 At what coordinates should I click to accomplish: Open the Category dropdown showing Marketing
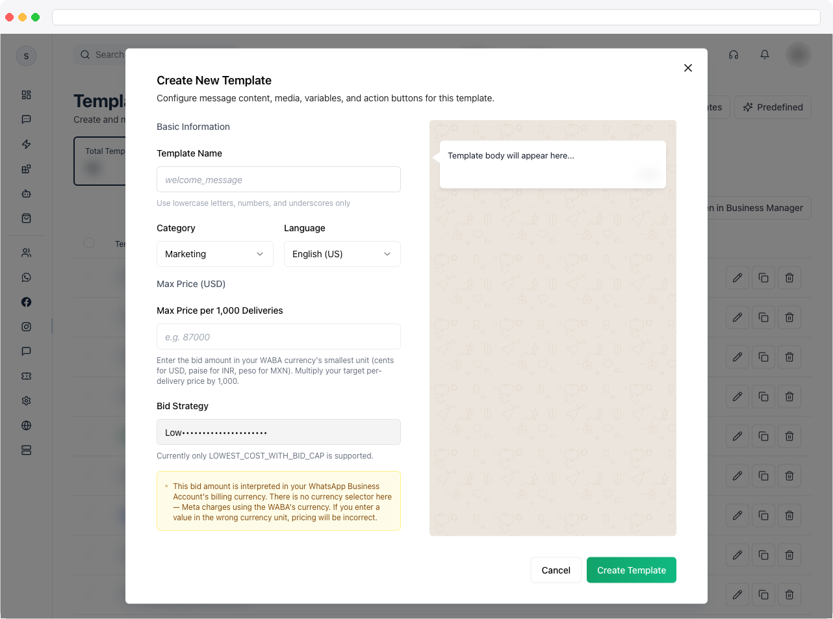(x=215, y=254)
